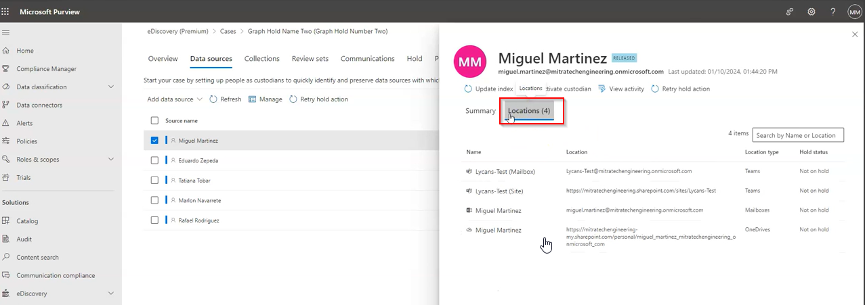Select Lycans-Test (Site) location row
865x305 pixels.
[x=654, y=191]
